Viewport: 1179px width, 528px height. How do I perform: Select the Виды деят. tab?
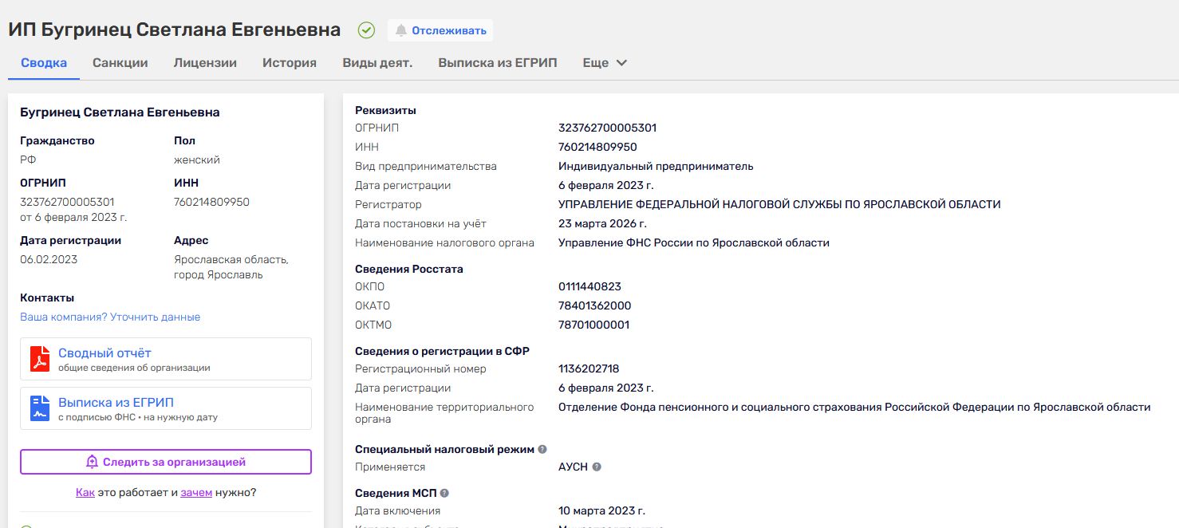coord(377,63)
